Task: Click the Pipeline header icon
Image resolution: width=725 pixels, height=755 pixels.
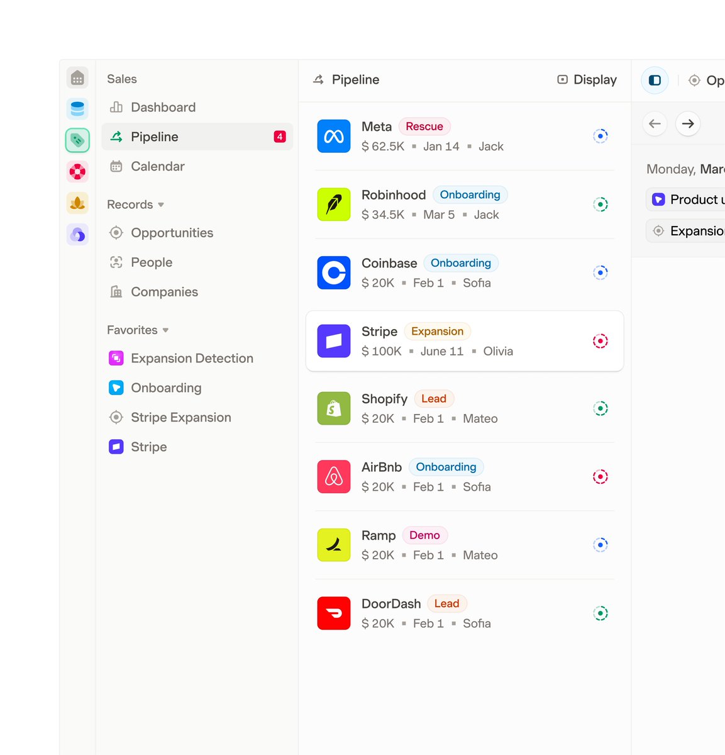Action: (x=319, y=80)
